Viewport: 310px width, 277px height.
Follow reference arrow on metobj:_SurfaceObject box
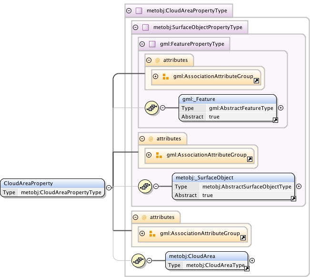(294, 199)
